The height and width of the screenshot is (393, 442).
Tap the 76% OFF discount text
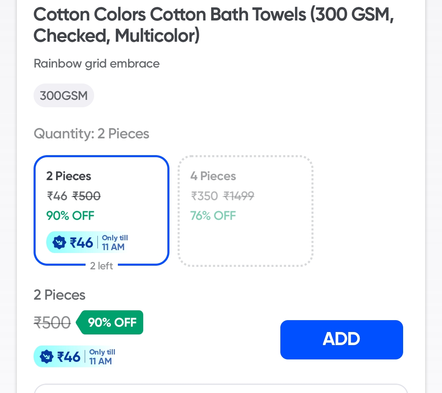(213, 215)
